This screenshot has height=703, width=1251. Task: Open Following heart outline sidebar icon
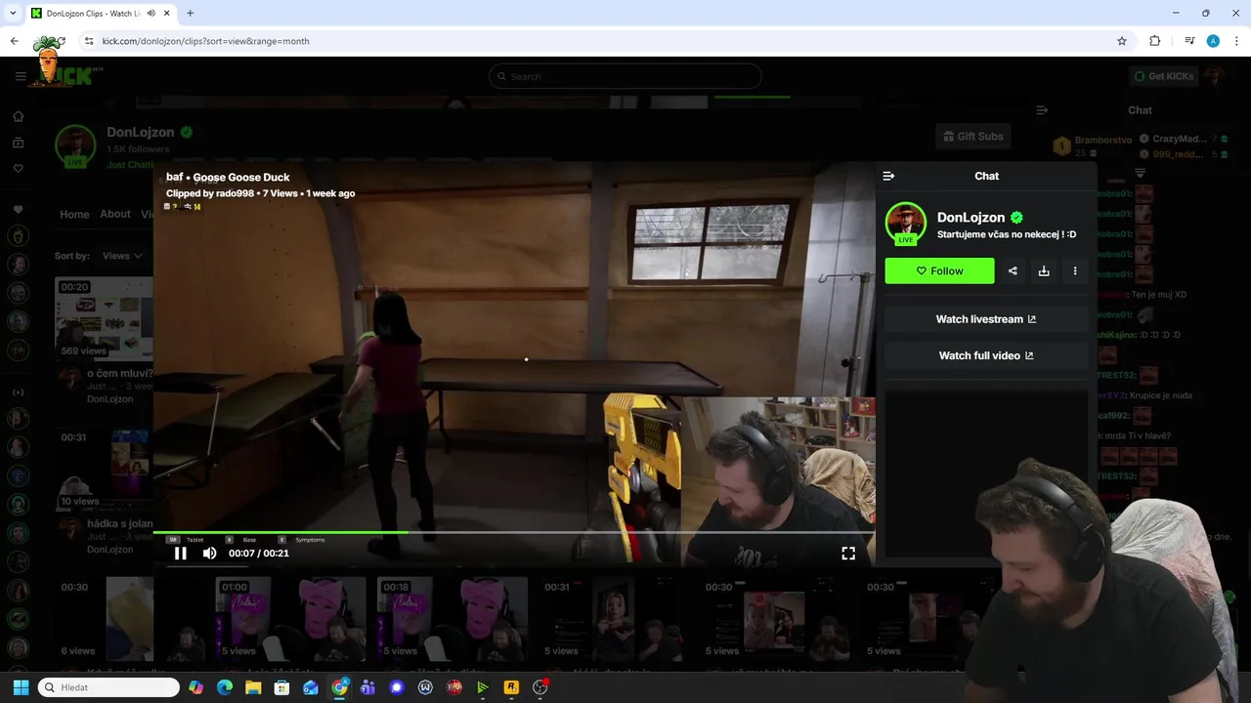click(18, 168)
